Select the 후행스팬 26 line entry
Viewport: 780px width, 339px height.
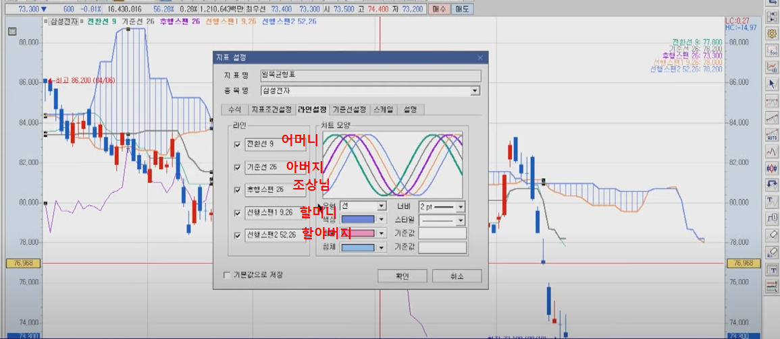tap(276, 189)
